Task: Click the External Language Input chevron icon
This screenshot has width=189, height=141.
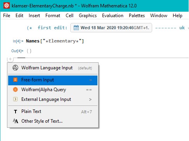Action: coord(15,99)
